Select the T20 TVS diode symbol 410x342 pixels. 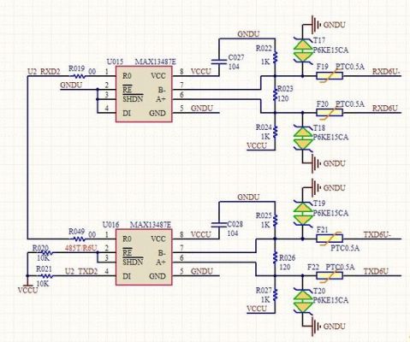(303, 301)
